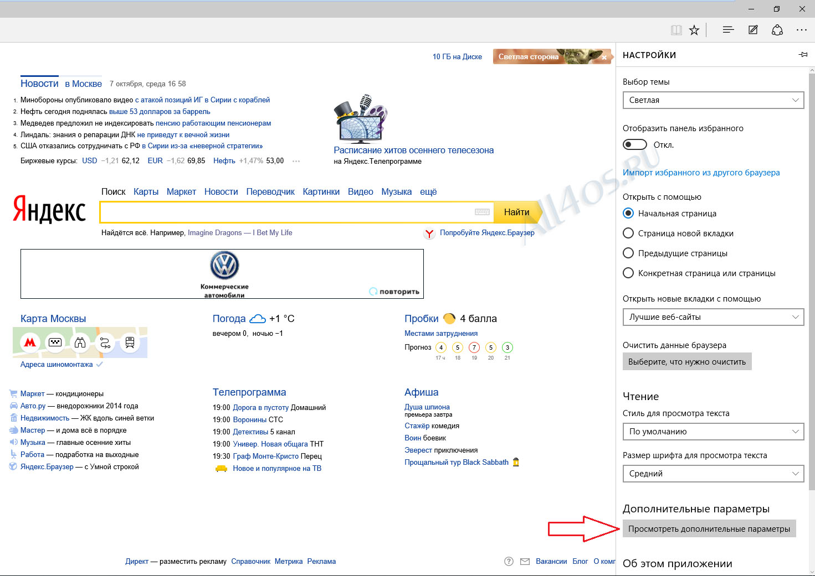
Task: Open Переводчик tab above search box
Action: (x=270, y=191)
